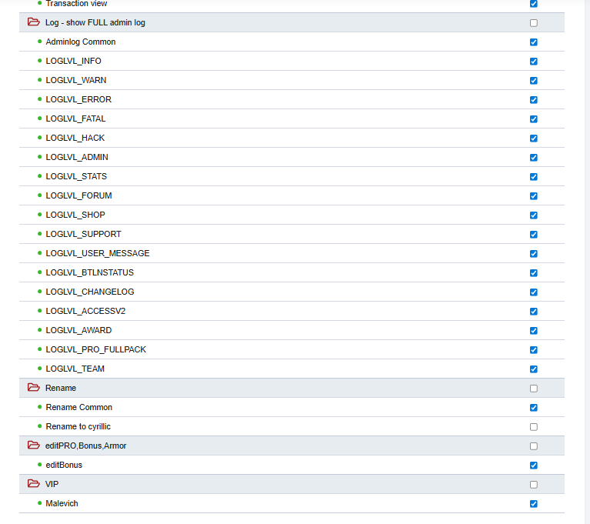Screen dimensions: 590x524
Task: Enable the Rename to cyrillic checkbox
Action: (534, 427)
